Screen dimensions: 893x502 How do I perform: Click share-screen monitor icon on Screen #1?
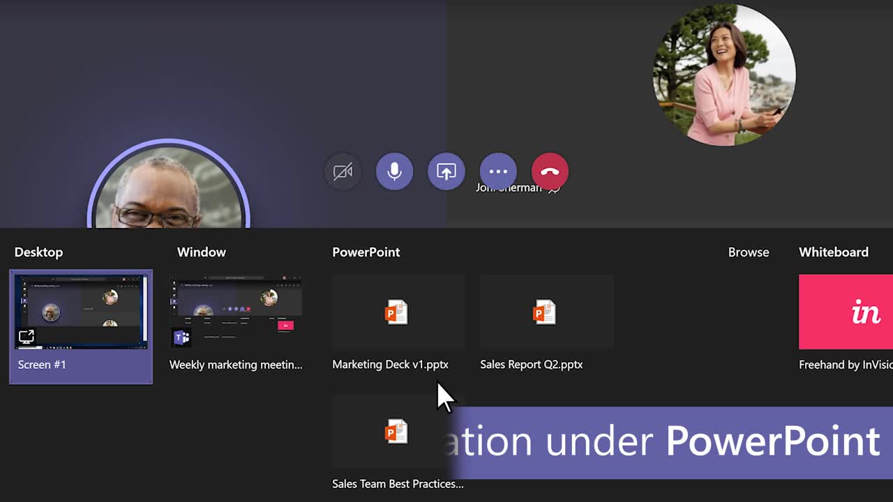point(27,337)
